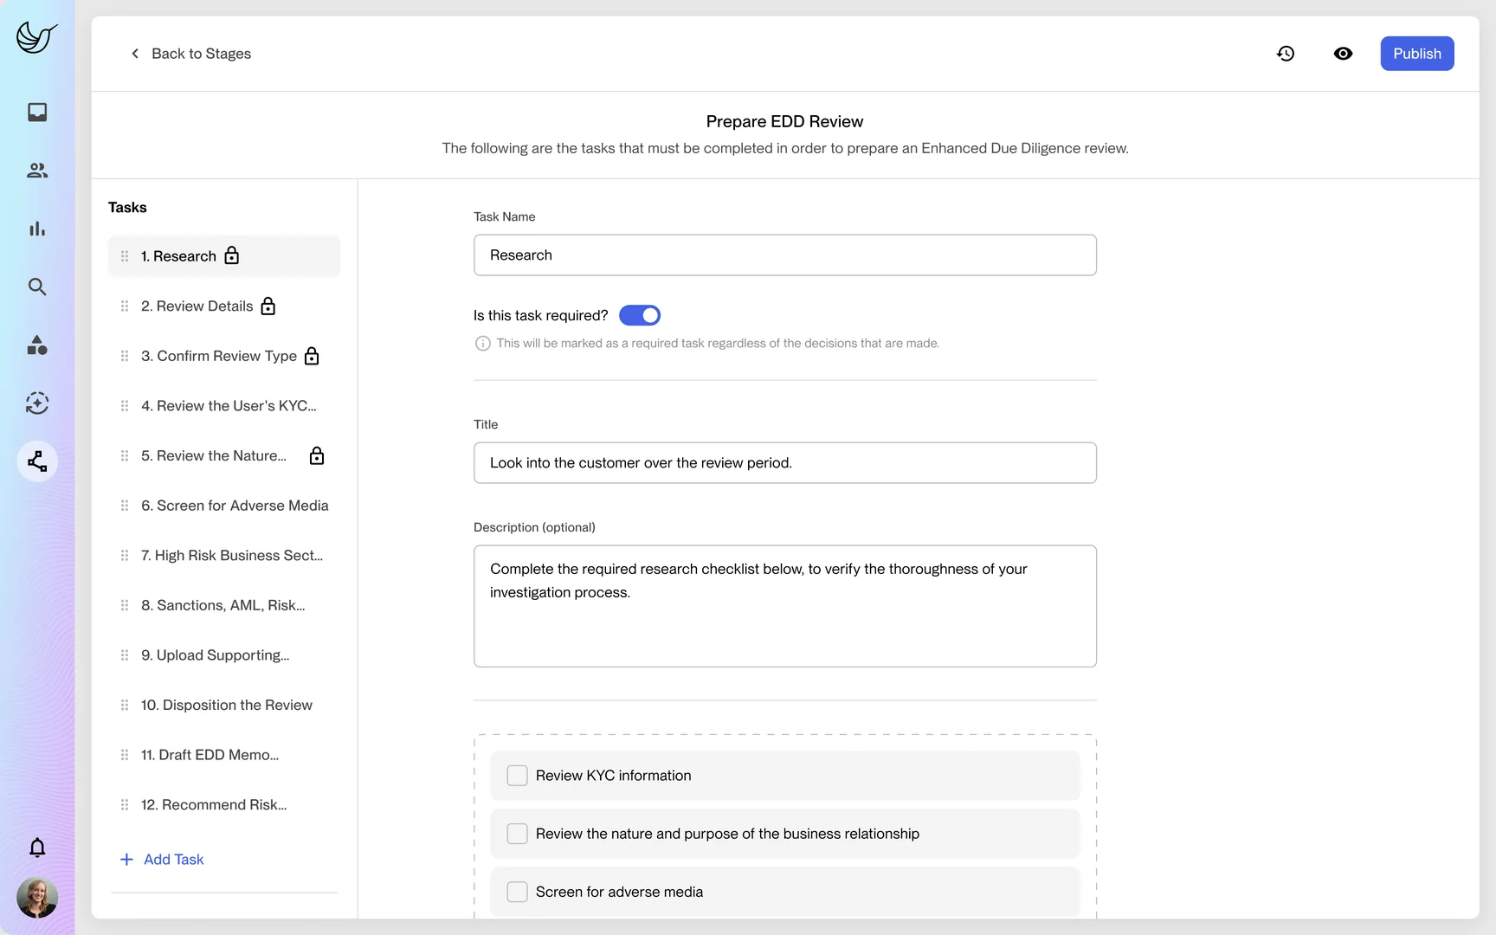The width and height of the screenshot is (1496, 935).
Task: Open notifications bell icon
Action: [x=37, y=848]
